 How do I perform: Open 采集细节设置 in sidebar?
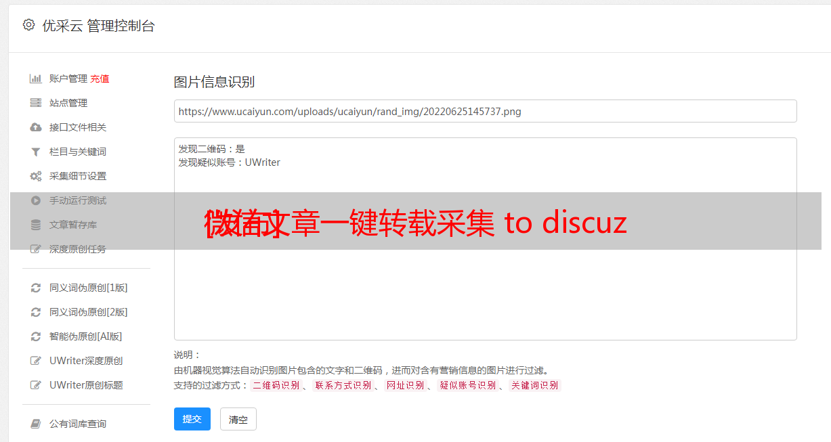[x=78, y=176]
